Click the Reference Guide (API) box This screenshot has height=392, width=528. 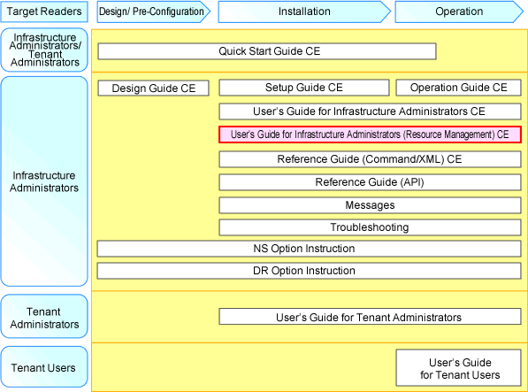[370, 182]
